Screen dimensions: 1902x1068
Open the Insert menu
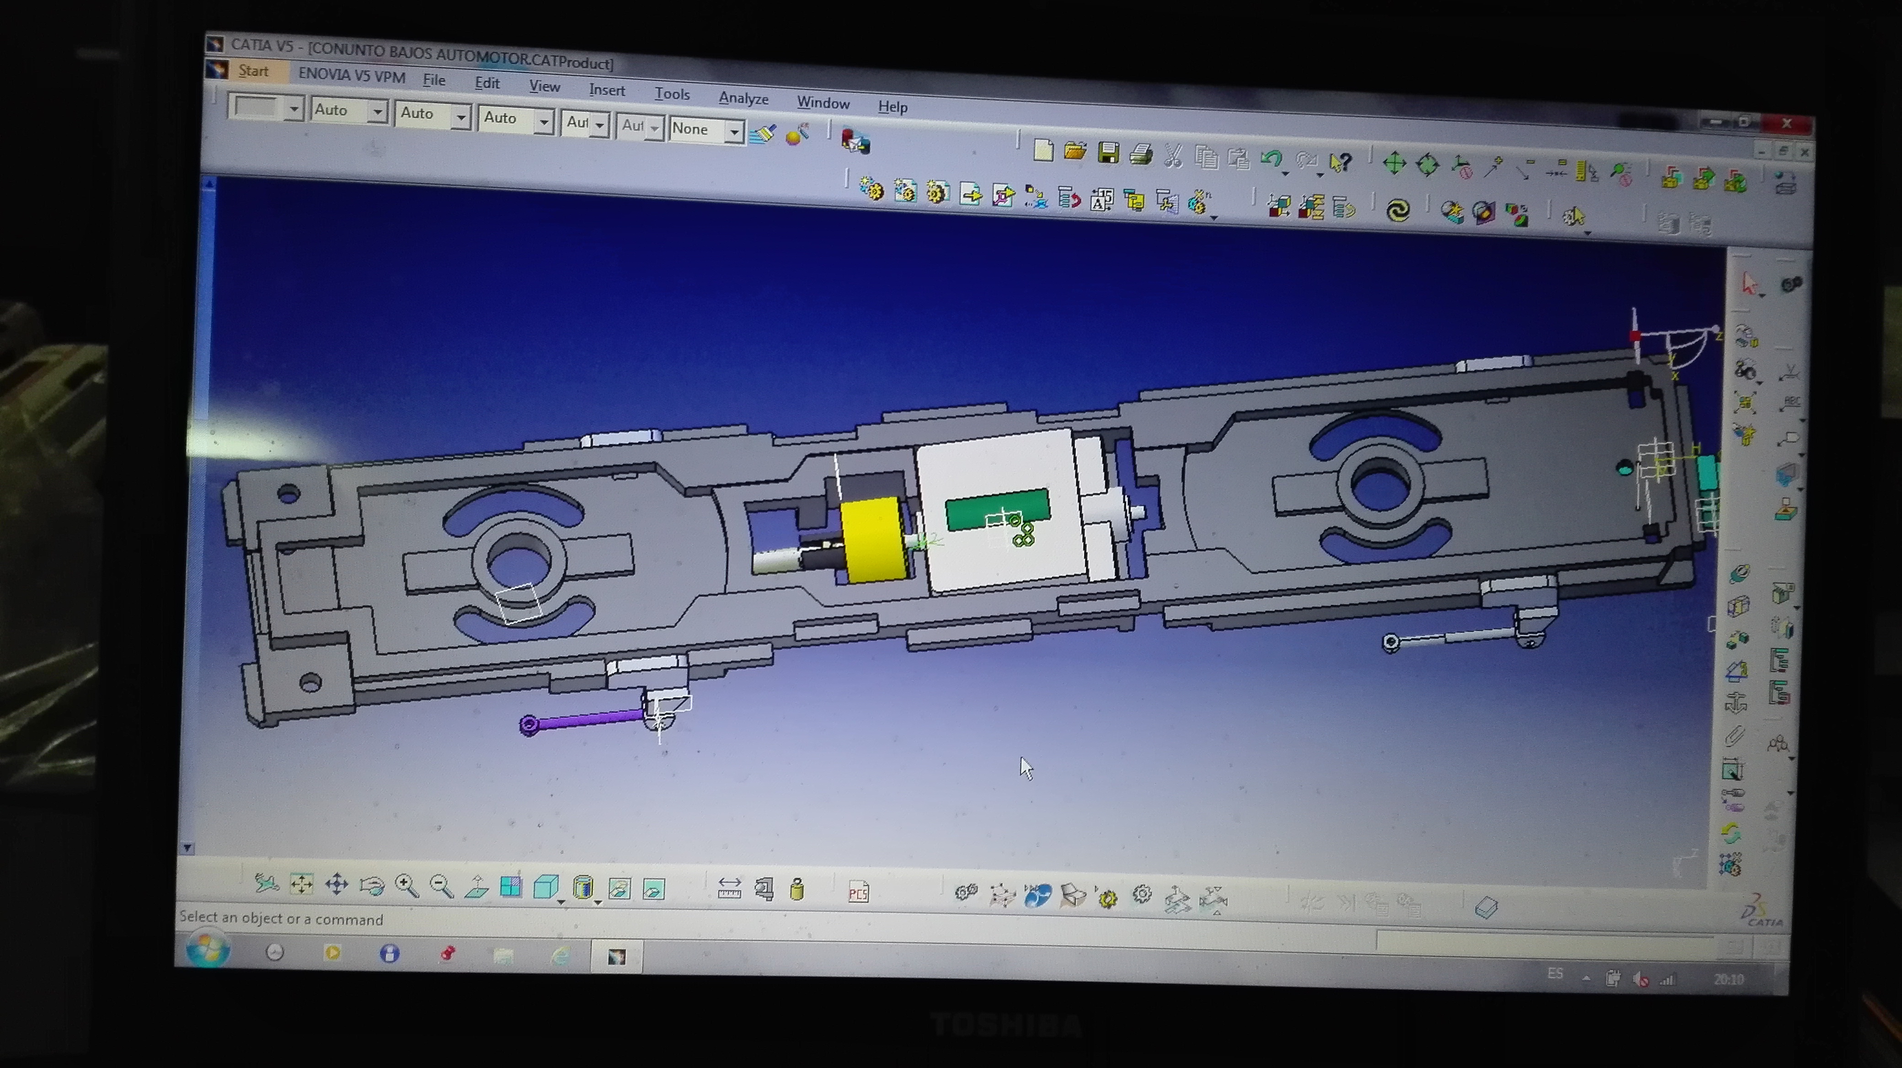(607, 90)
